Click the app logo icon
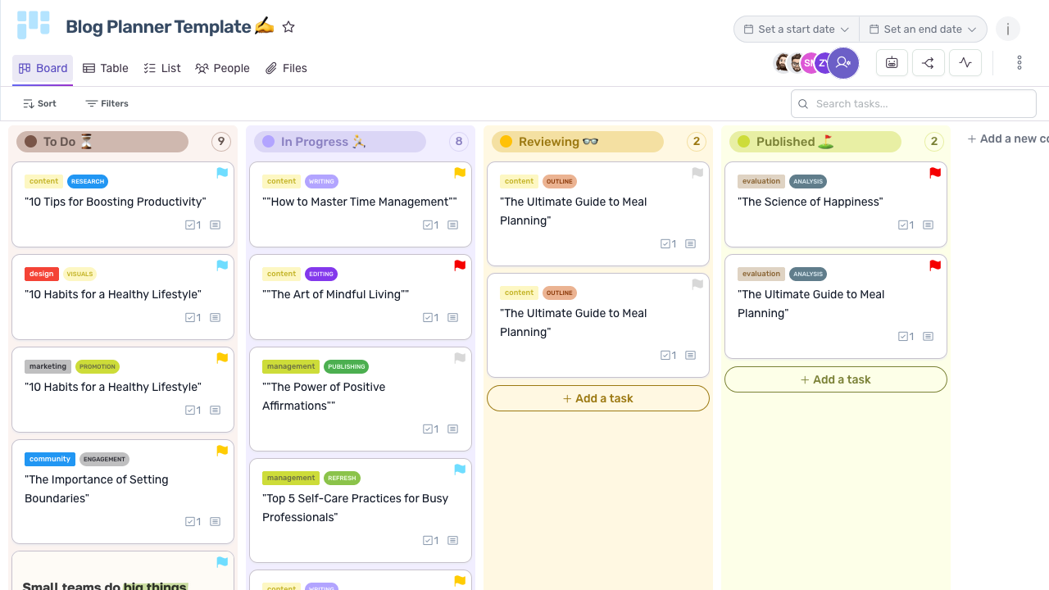This screenshot has height=590, width=1049. [34, 25]
